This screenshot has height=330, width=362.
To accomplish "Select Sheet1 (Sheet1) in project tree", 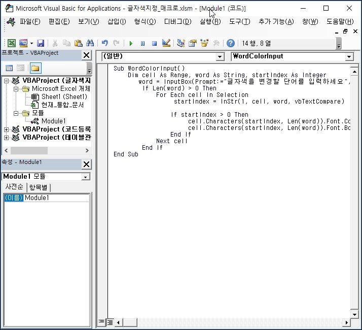I will click(x=64, y=96).
